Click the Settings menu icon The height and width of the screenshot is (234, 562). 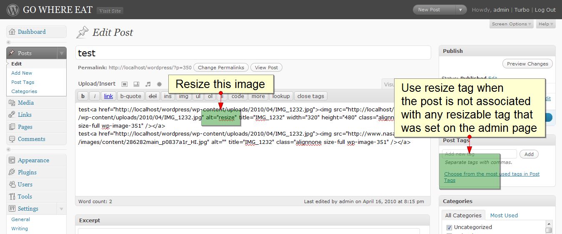tap(12, 209)
